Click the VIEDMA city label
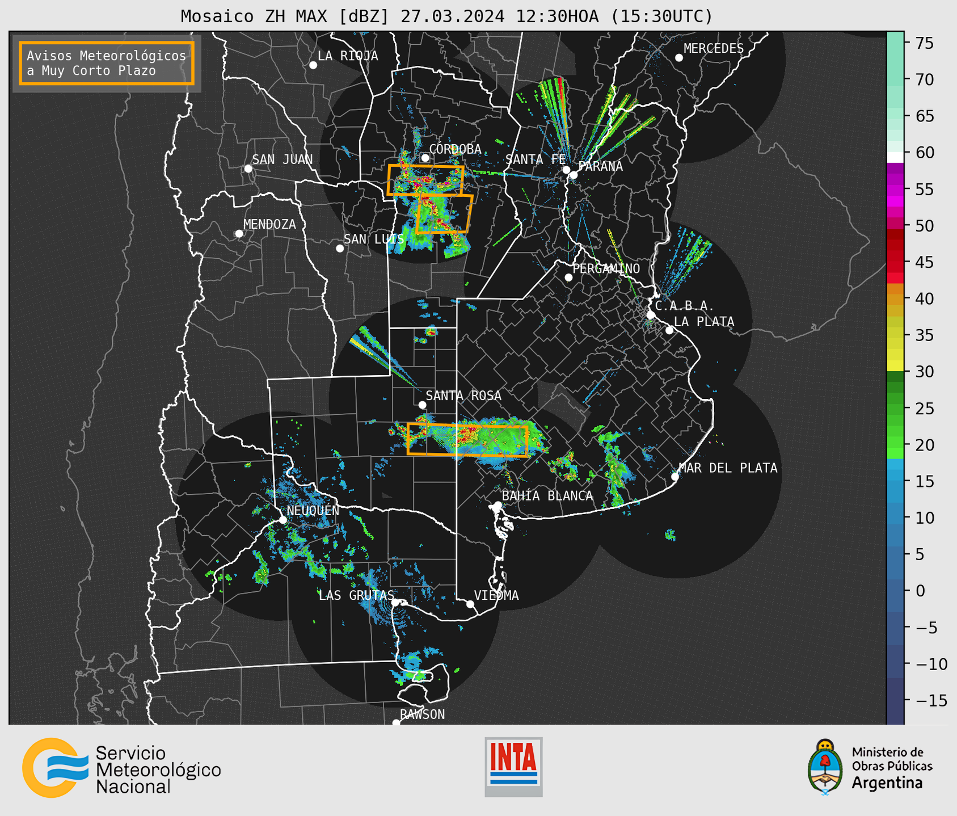The width and height of the screenshot is (957, 816). click(496, 595)
